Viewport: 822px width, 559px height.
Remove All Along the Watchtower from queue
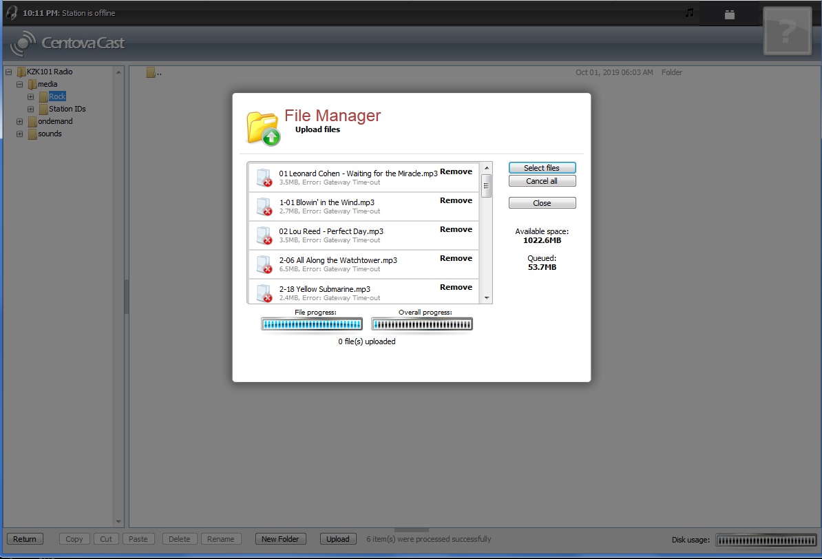(x=456, y=258)
